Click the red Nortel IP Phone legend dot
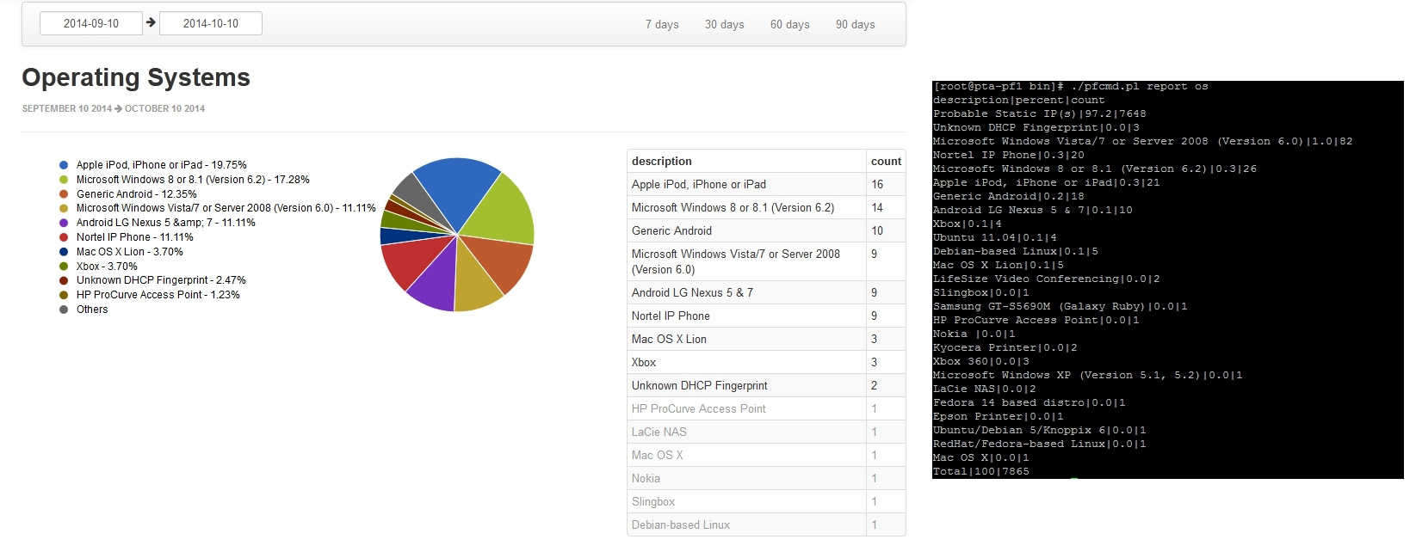 click(64, 237)
